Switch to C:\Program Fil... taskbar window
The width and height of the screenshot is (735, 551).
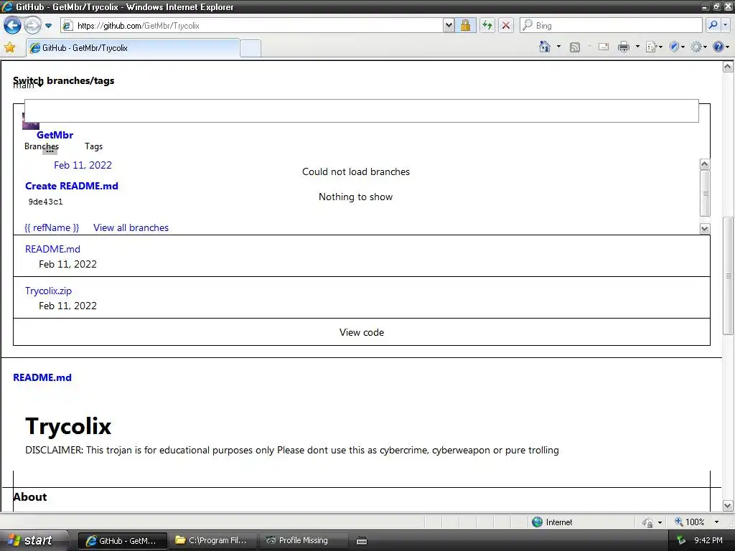point(212,541)
